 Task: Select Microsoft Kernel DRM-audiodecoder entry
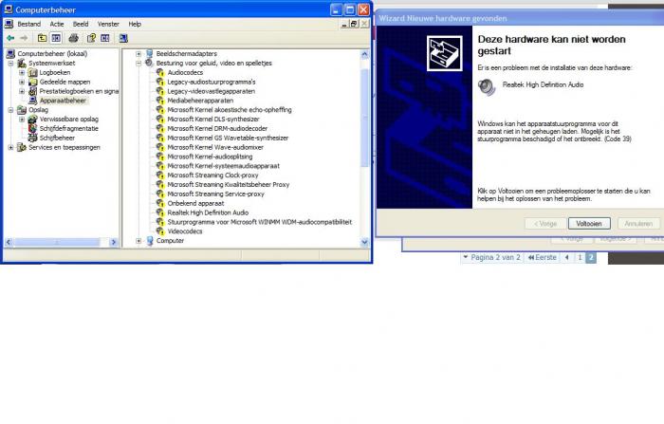pos(217,128)
